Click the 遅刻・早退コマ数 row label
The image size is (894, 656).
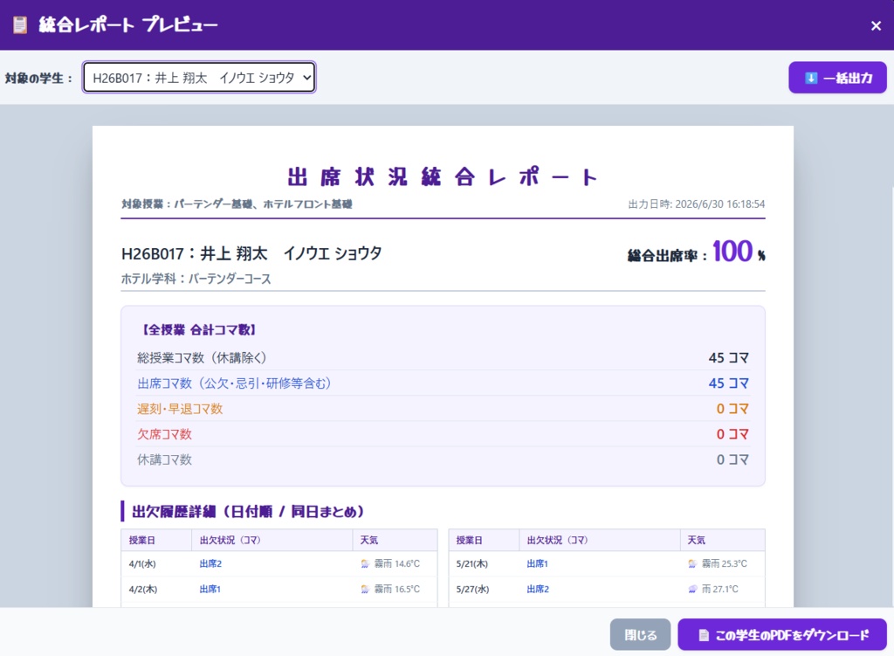(180, 409)
